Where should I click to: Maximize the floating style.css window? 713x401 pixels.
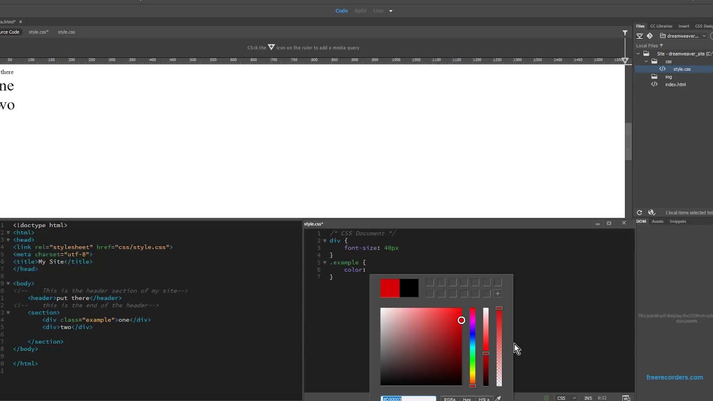tap(609, 223)
